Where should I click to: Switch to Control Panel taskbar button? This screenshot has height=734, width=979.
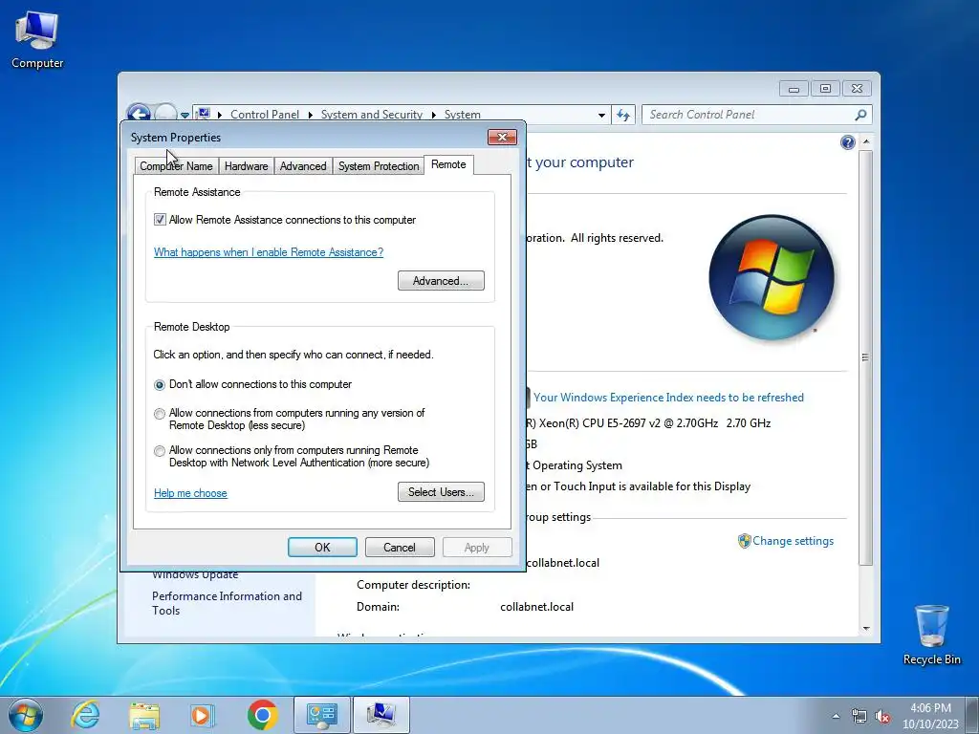tap(322, 715)
